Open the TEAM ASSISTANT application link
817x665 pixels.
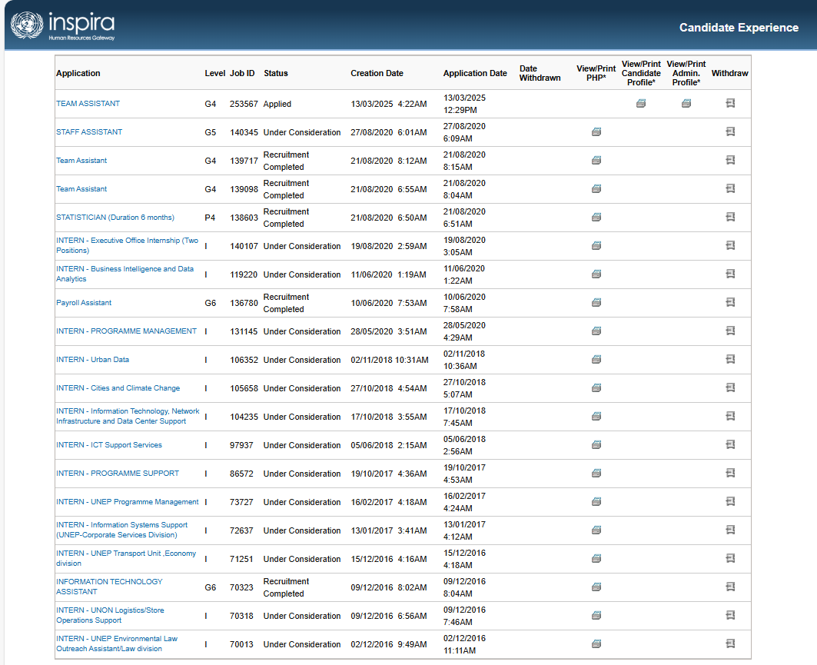(x=88, y=104)
